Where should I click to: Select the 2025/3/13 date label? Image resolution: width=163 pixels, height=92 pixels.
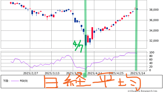(52, 73)
